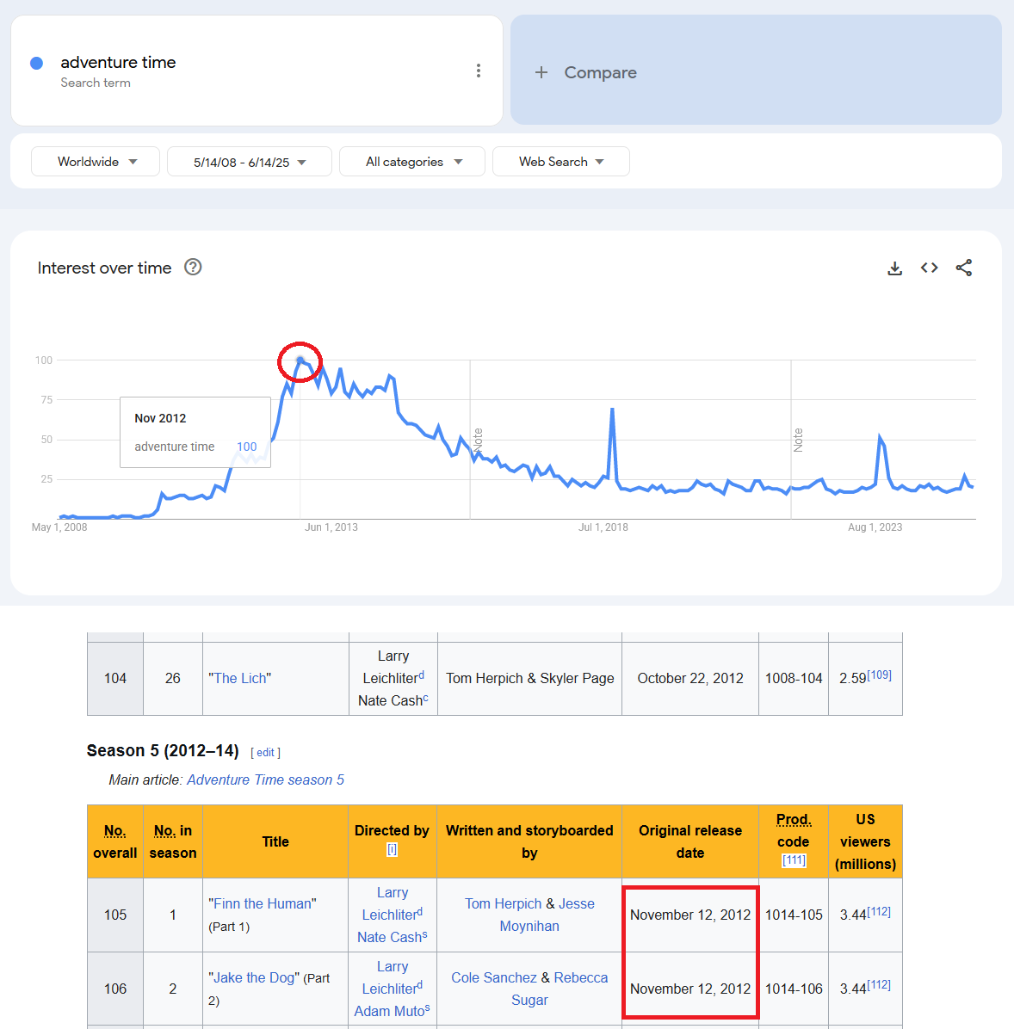
Task: Click footnote [i] under Directed by header
Action: click(x=392, y=850)
